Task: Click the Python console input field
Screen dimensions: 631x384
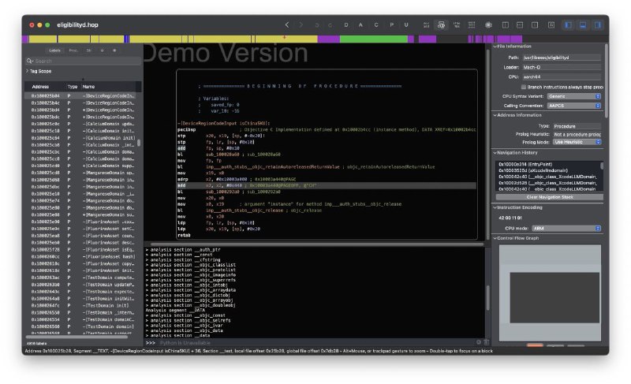Action: click(314, 342)
